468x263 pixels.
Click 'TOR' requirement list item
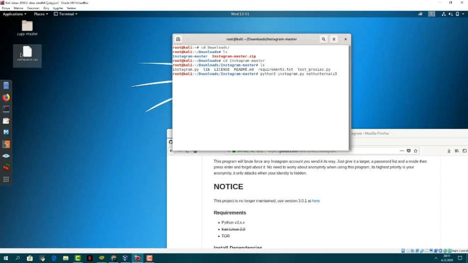[x=225, y=236]
